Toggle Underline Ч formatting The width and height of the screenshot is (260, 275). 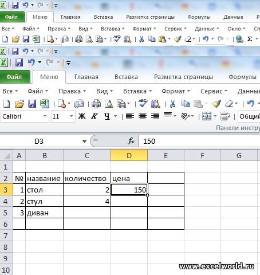click(x=107, y=116)
